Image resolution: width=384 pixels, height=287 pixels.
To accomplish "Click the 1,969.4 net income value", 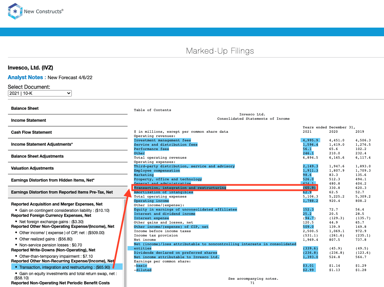I will [310, 240].
